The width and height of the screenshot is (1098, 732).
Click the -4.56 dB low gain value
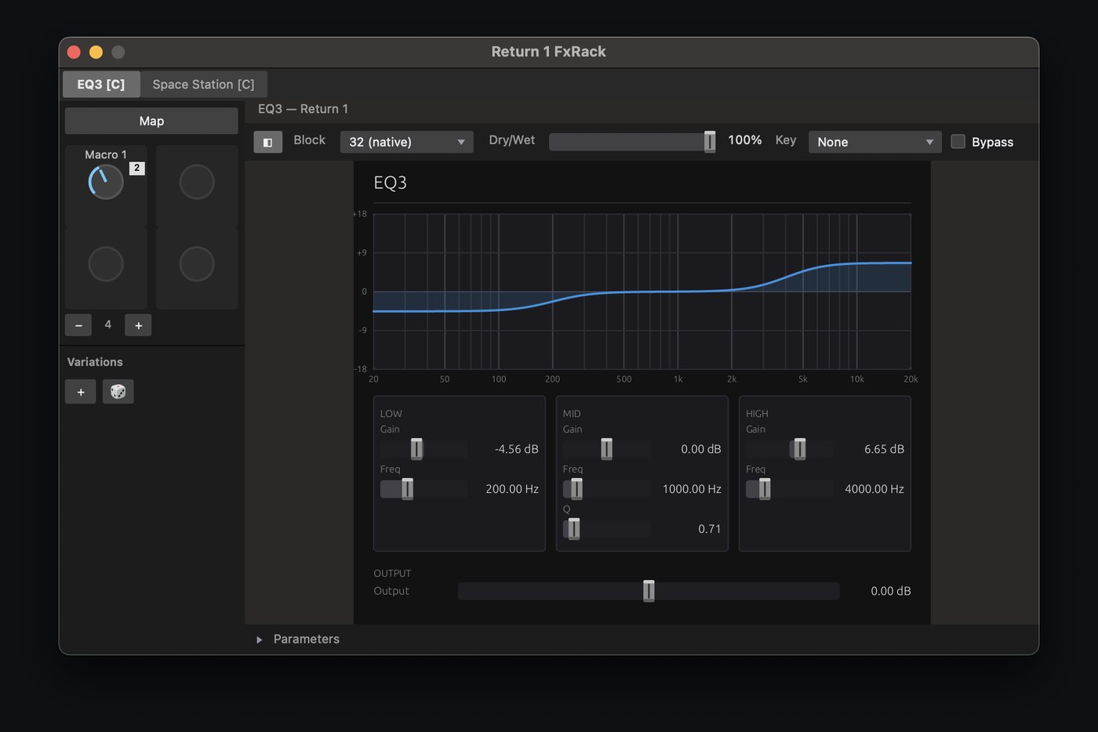tap(516, 449)
